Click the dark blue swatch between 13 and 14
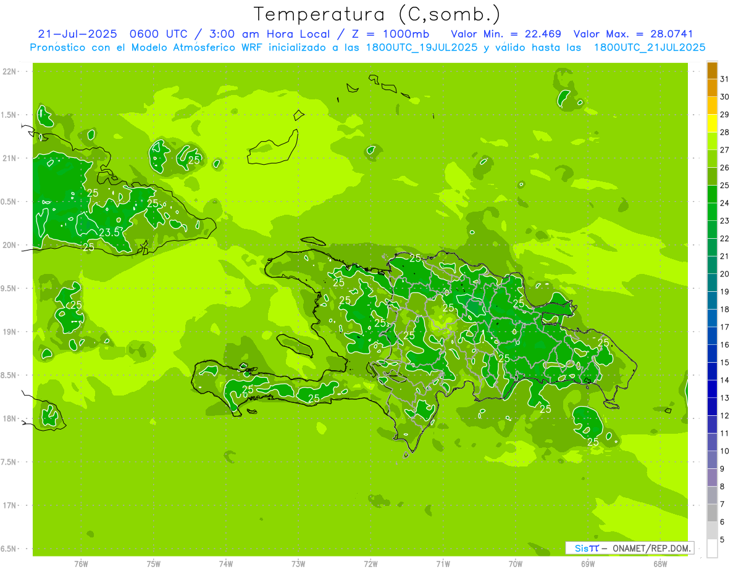The height and width of the screenshot is (572, 741). tap(712, 389)
